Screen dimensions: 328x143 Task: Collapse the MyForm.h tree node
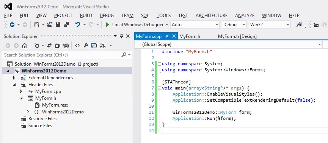coord(21,98)
